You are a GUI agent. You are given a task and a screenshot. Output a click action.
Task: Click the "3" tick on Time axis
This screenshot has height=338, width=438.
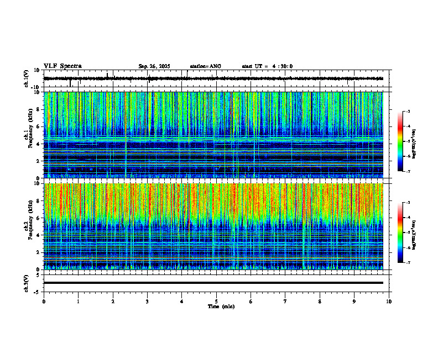(x=147, y=302)
